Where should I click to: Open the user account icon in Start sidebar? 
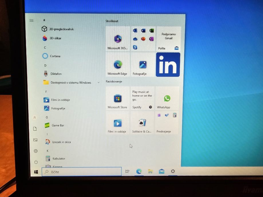35,118
